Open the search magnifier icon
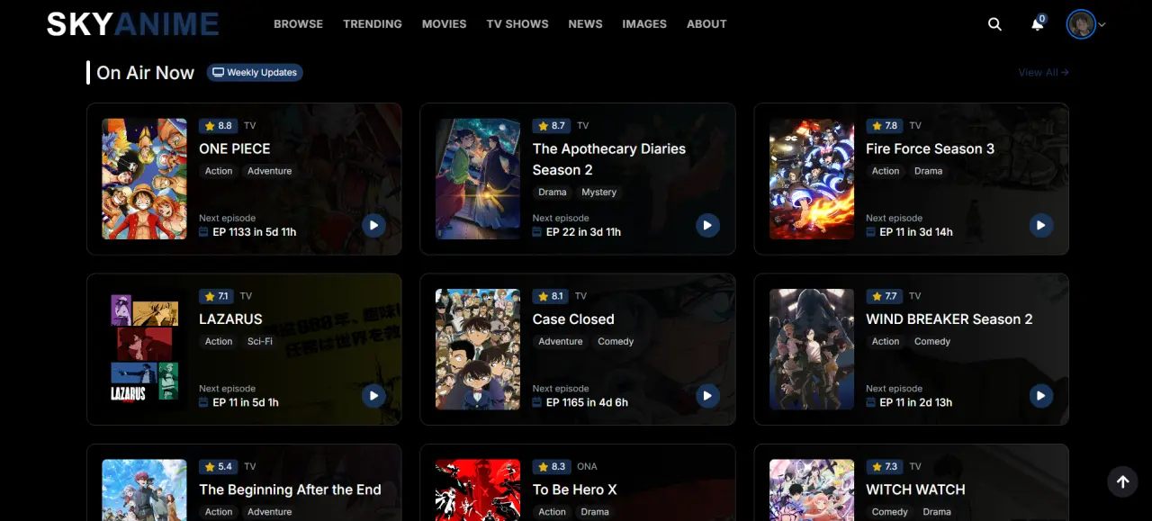The image size is (1152, 521). click(994, 24)
